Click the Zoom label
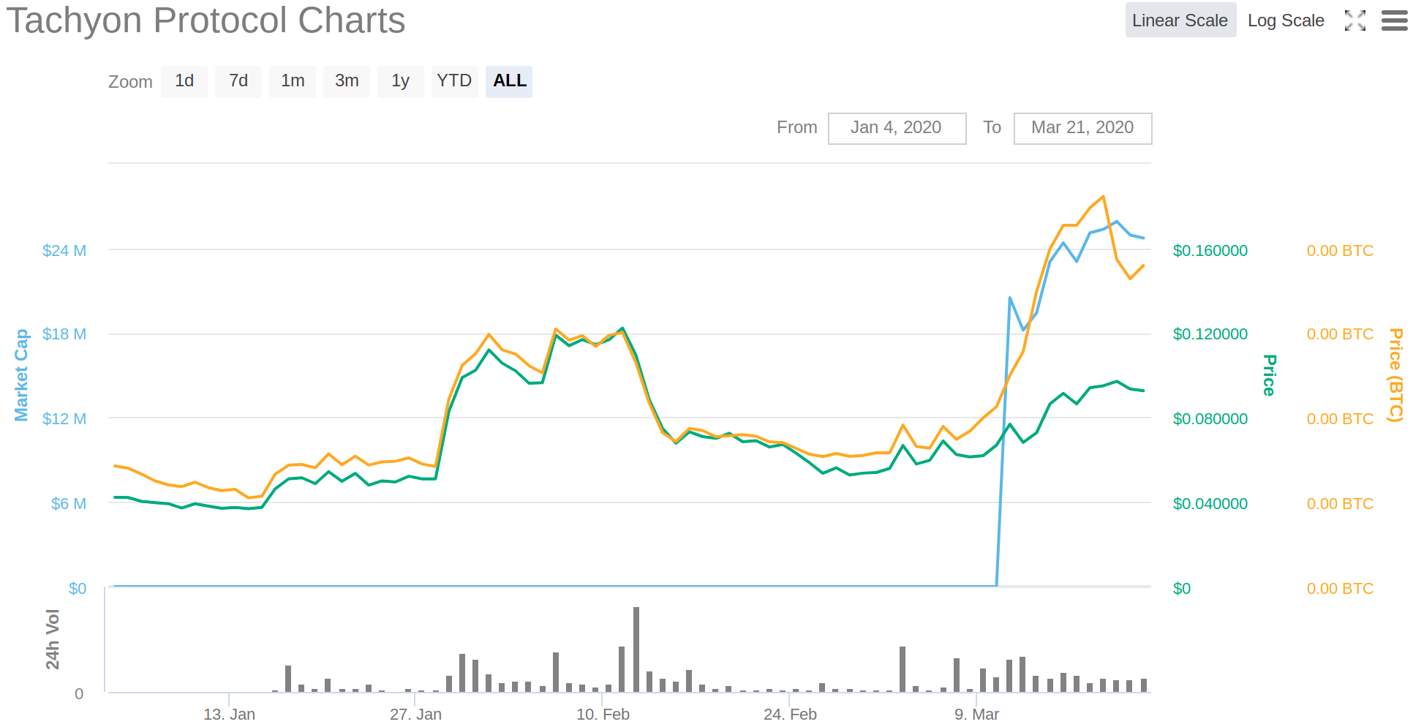 (130, 82)
